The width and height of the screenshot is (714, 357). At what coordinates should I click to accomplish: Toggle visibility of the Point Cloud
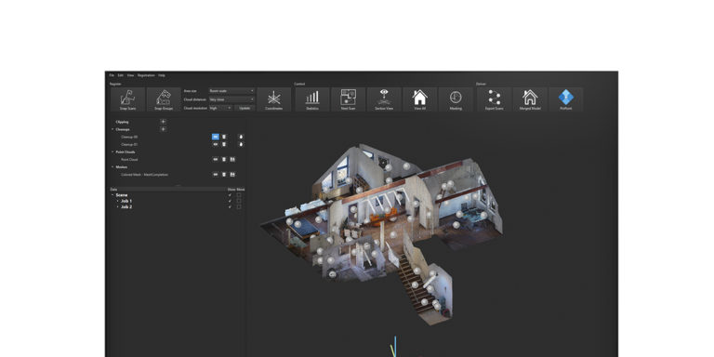tap(216, 159)
